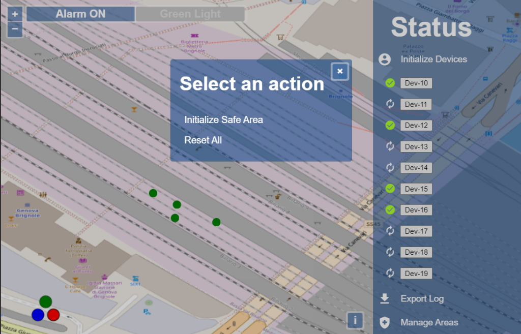Click the Export Log download icon
This screenshot has height=334, width=521.
pyautogui.click(x=385, y=298)
